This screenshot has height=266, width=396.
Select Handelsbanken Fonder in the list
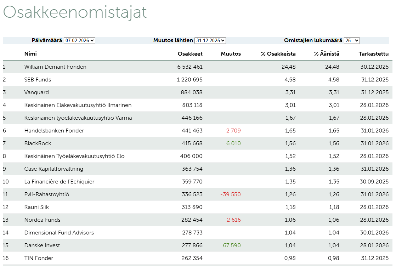click(x=54, y=131)
